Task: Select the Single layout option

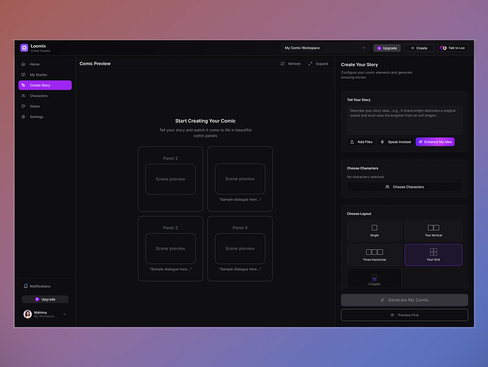Action: [x=374, y=231]
